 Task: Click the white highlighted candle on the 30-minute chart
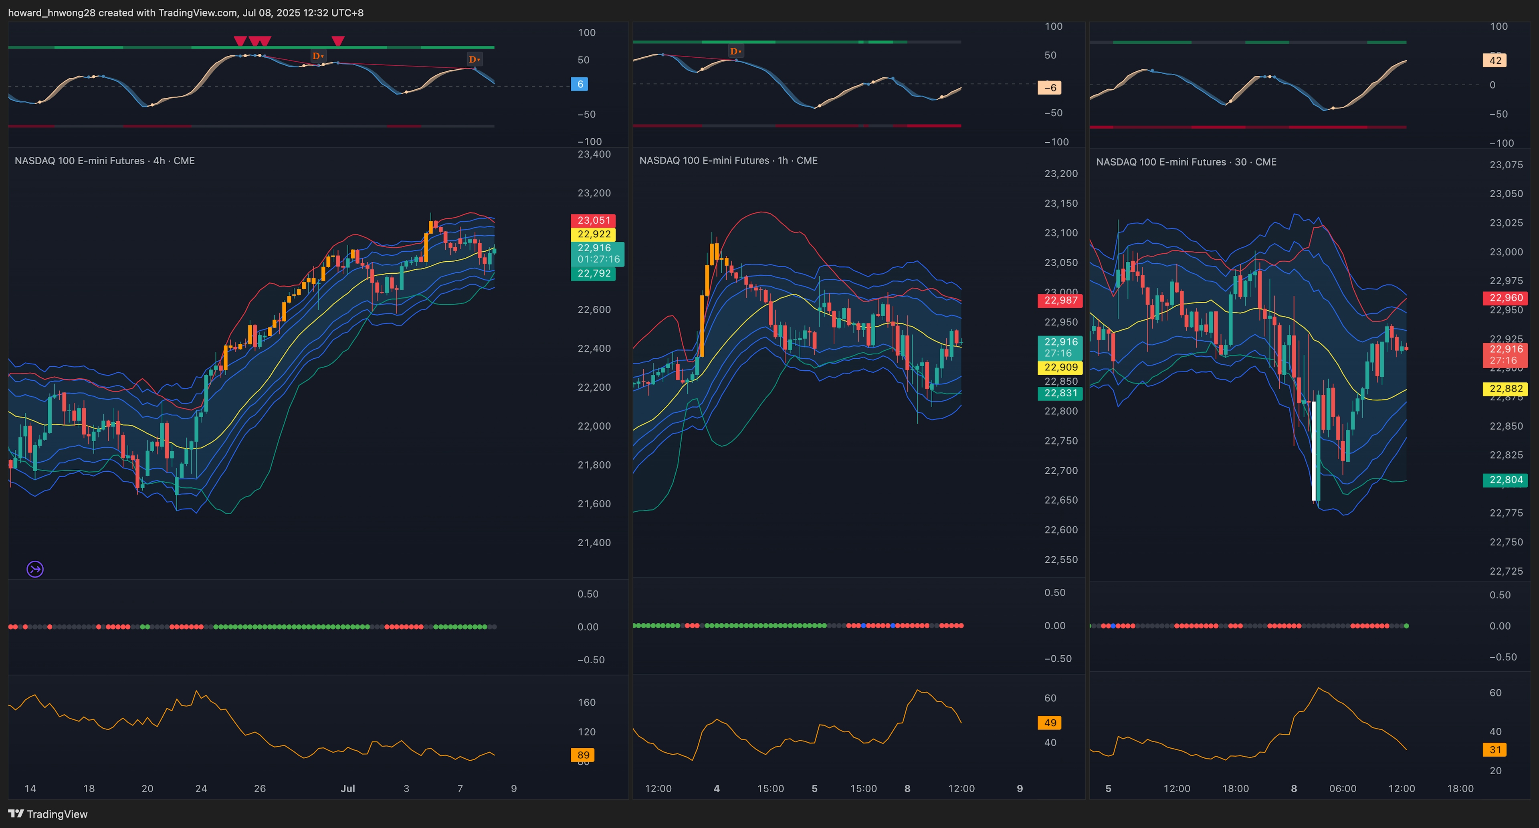[x=1314, y=451]
